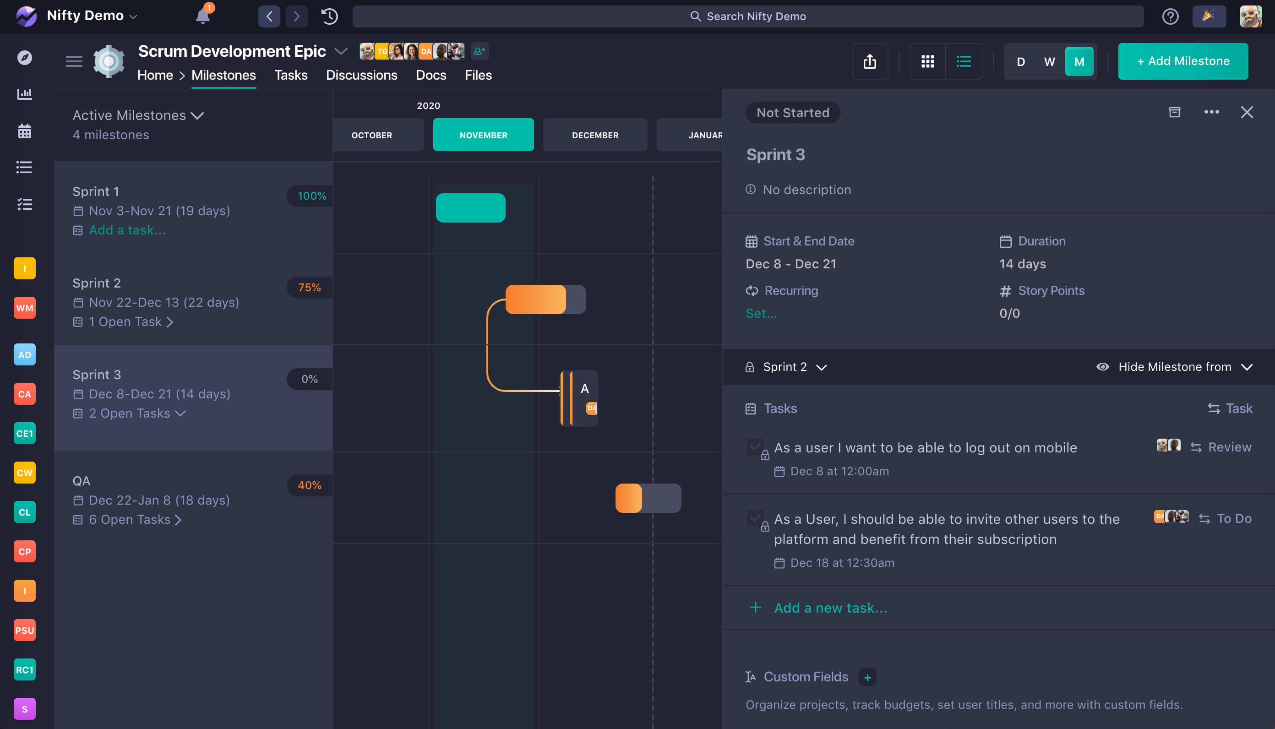Open Hide Milestone from dropdown
Screen dimensions: 1275x729
[1174, 366]
